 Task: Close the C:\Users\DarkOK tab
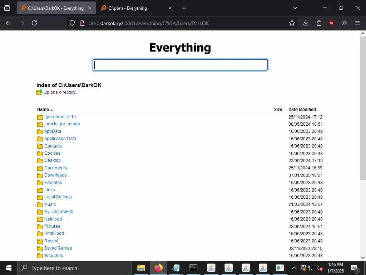(90, 8)
